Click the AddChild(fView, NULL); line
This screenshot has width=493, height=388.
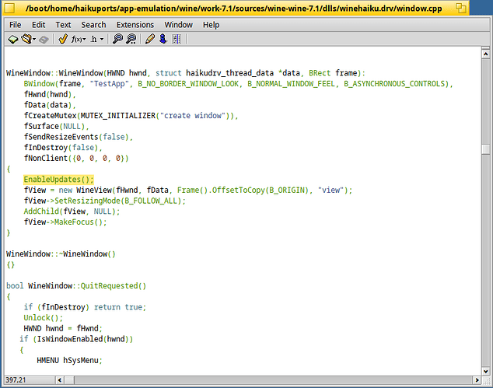(72, 211)
